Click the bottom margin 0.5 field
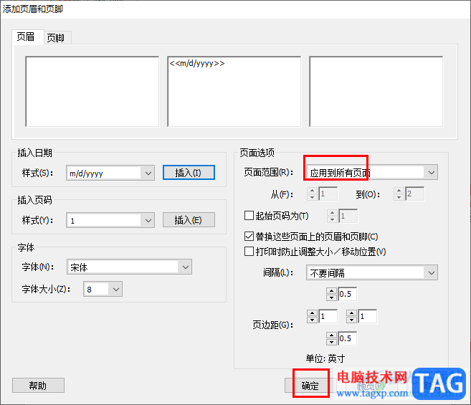This screenshot has width=471, height=405. pos(347,338)
